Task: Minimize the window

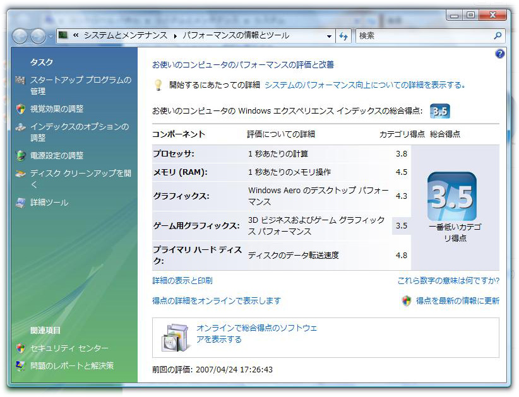Action: pos(454,15)
